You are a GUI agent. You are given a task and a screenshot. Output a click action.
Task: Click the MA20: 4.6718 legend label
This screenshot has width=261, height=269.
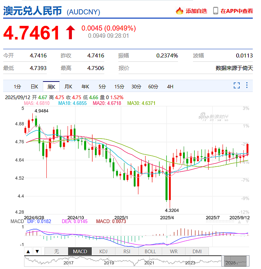coord(107,103)
